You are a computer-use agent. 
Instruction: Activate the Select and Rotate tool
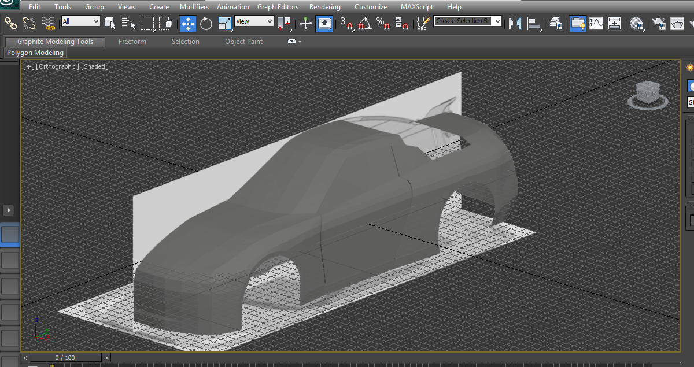(206, 24)
